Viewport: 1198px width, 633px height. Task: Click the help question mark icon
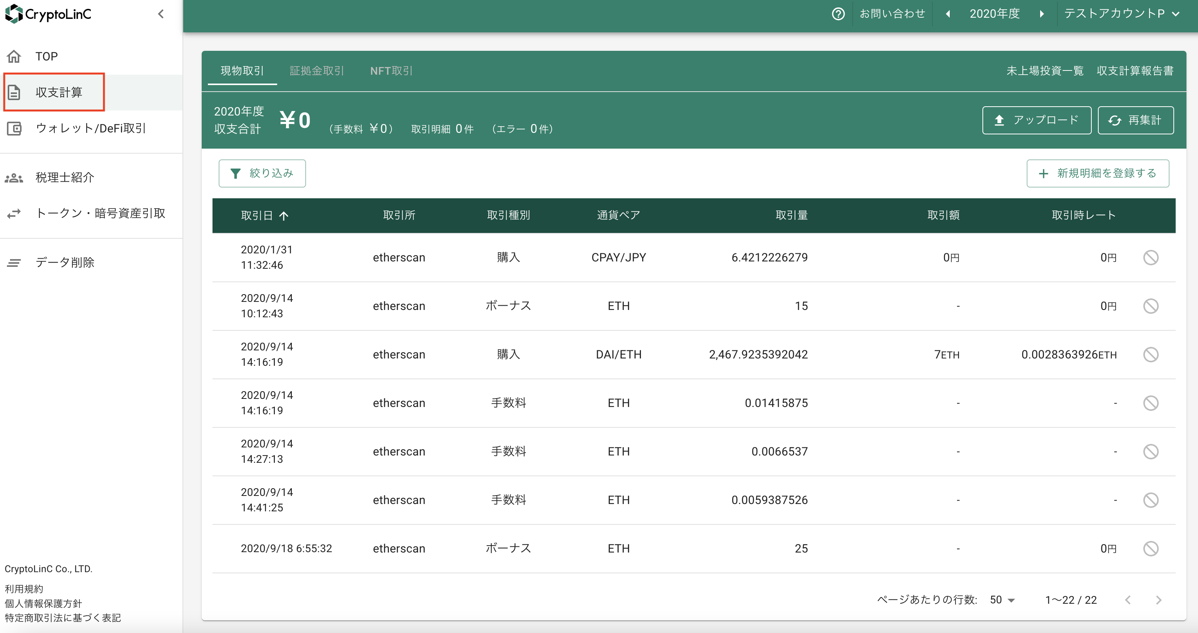click(838, 14)
